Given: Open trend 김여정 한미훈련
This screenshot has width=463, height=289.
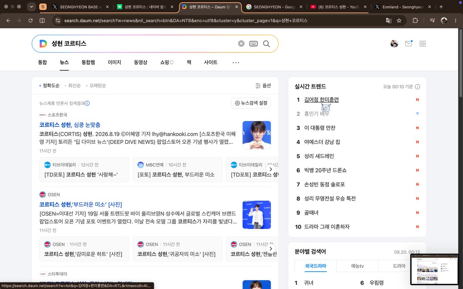Looking at the screenshot, I should [x=321, y=100].
